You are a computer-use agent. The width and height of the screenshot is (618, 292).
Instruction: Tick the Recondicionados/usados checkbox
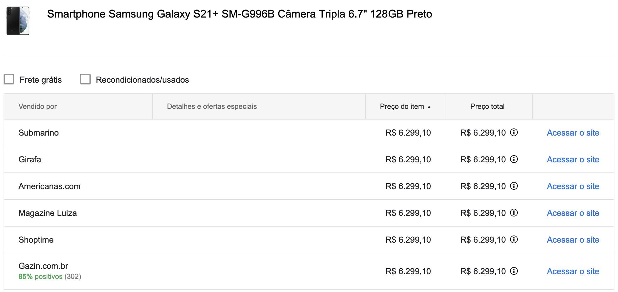[x=85, y=79]
